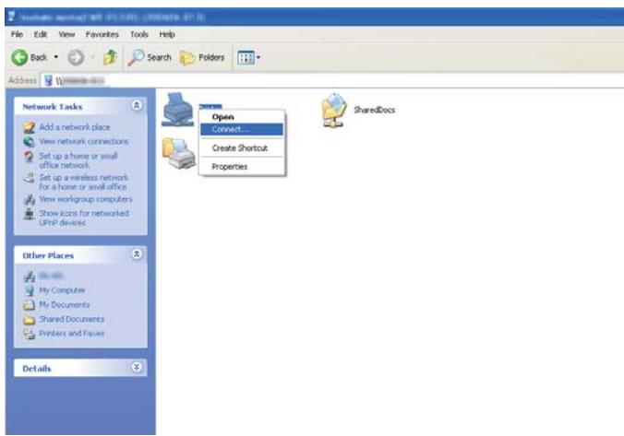Screen dimensions: 624x436
Task: Toggle the Folders pane button
Action: coord(202,58)
